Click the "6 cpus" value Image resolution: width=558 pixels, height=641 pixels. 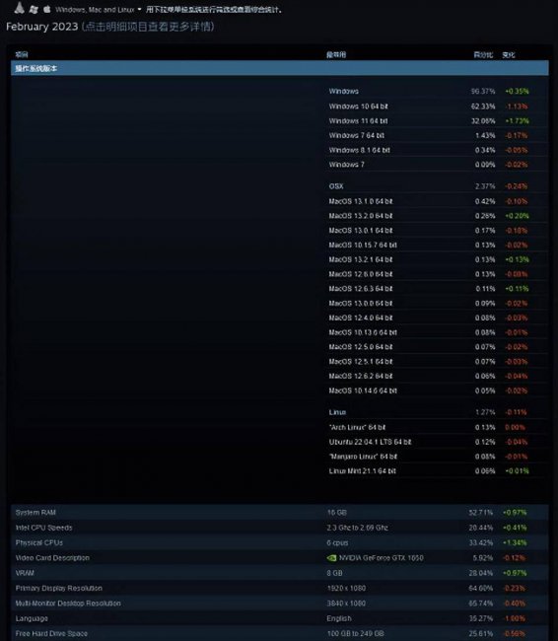click(337, 543)
